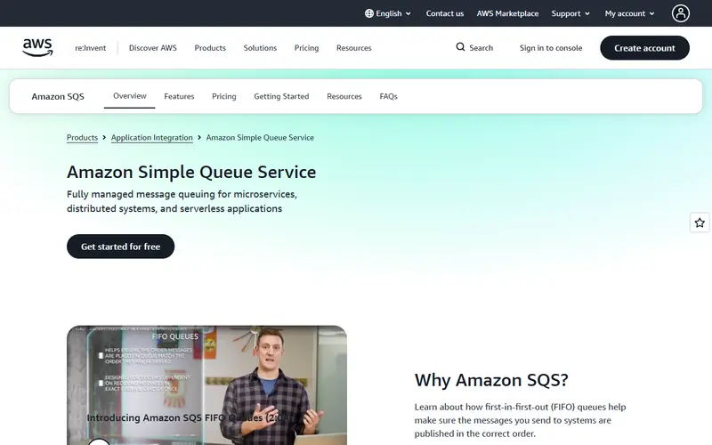Switch to the Features tab
712x445 pixels.
(x=179, y=96)
